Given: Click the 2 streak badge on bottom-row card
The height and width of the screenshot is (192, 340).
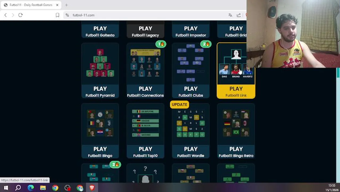Looking at the screenshot, I should 115,165.
